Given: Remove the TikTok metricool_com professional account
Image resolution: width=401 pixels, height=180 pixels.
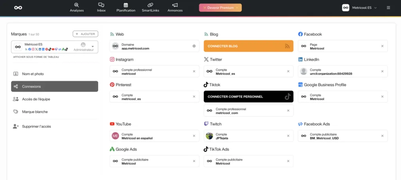Looking at the screenshot, I should coord(288,111).
